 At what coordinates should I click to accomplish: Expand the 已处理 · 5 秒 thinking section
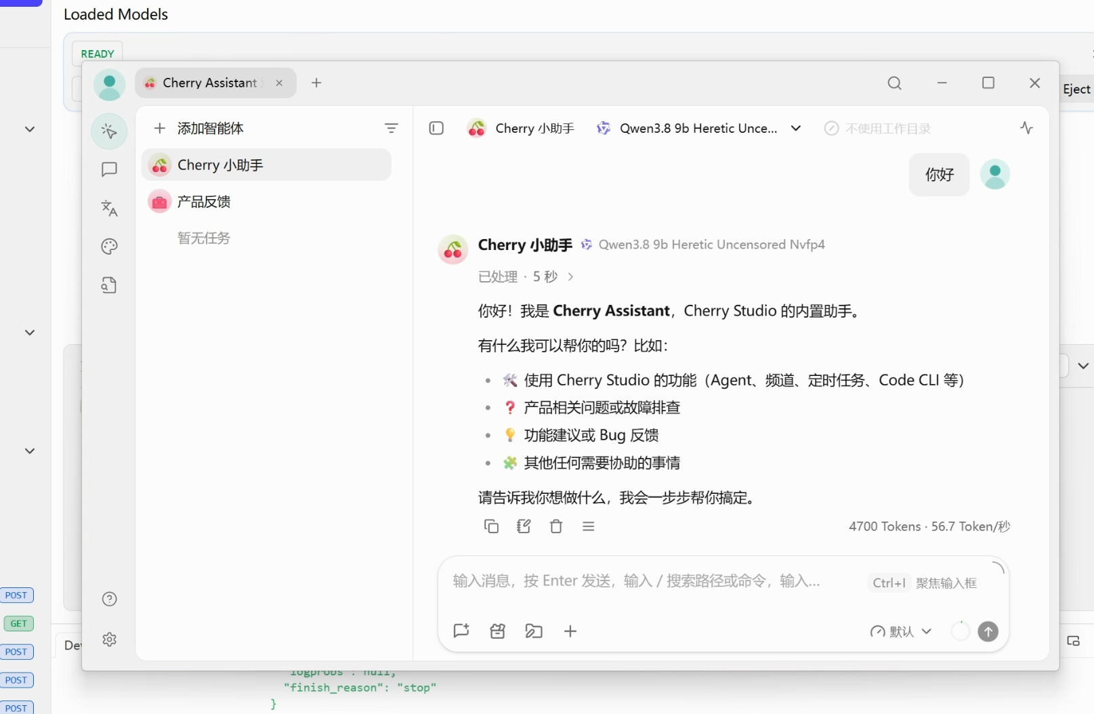coord(526,276)
